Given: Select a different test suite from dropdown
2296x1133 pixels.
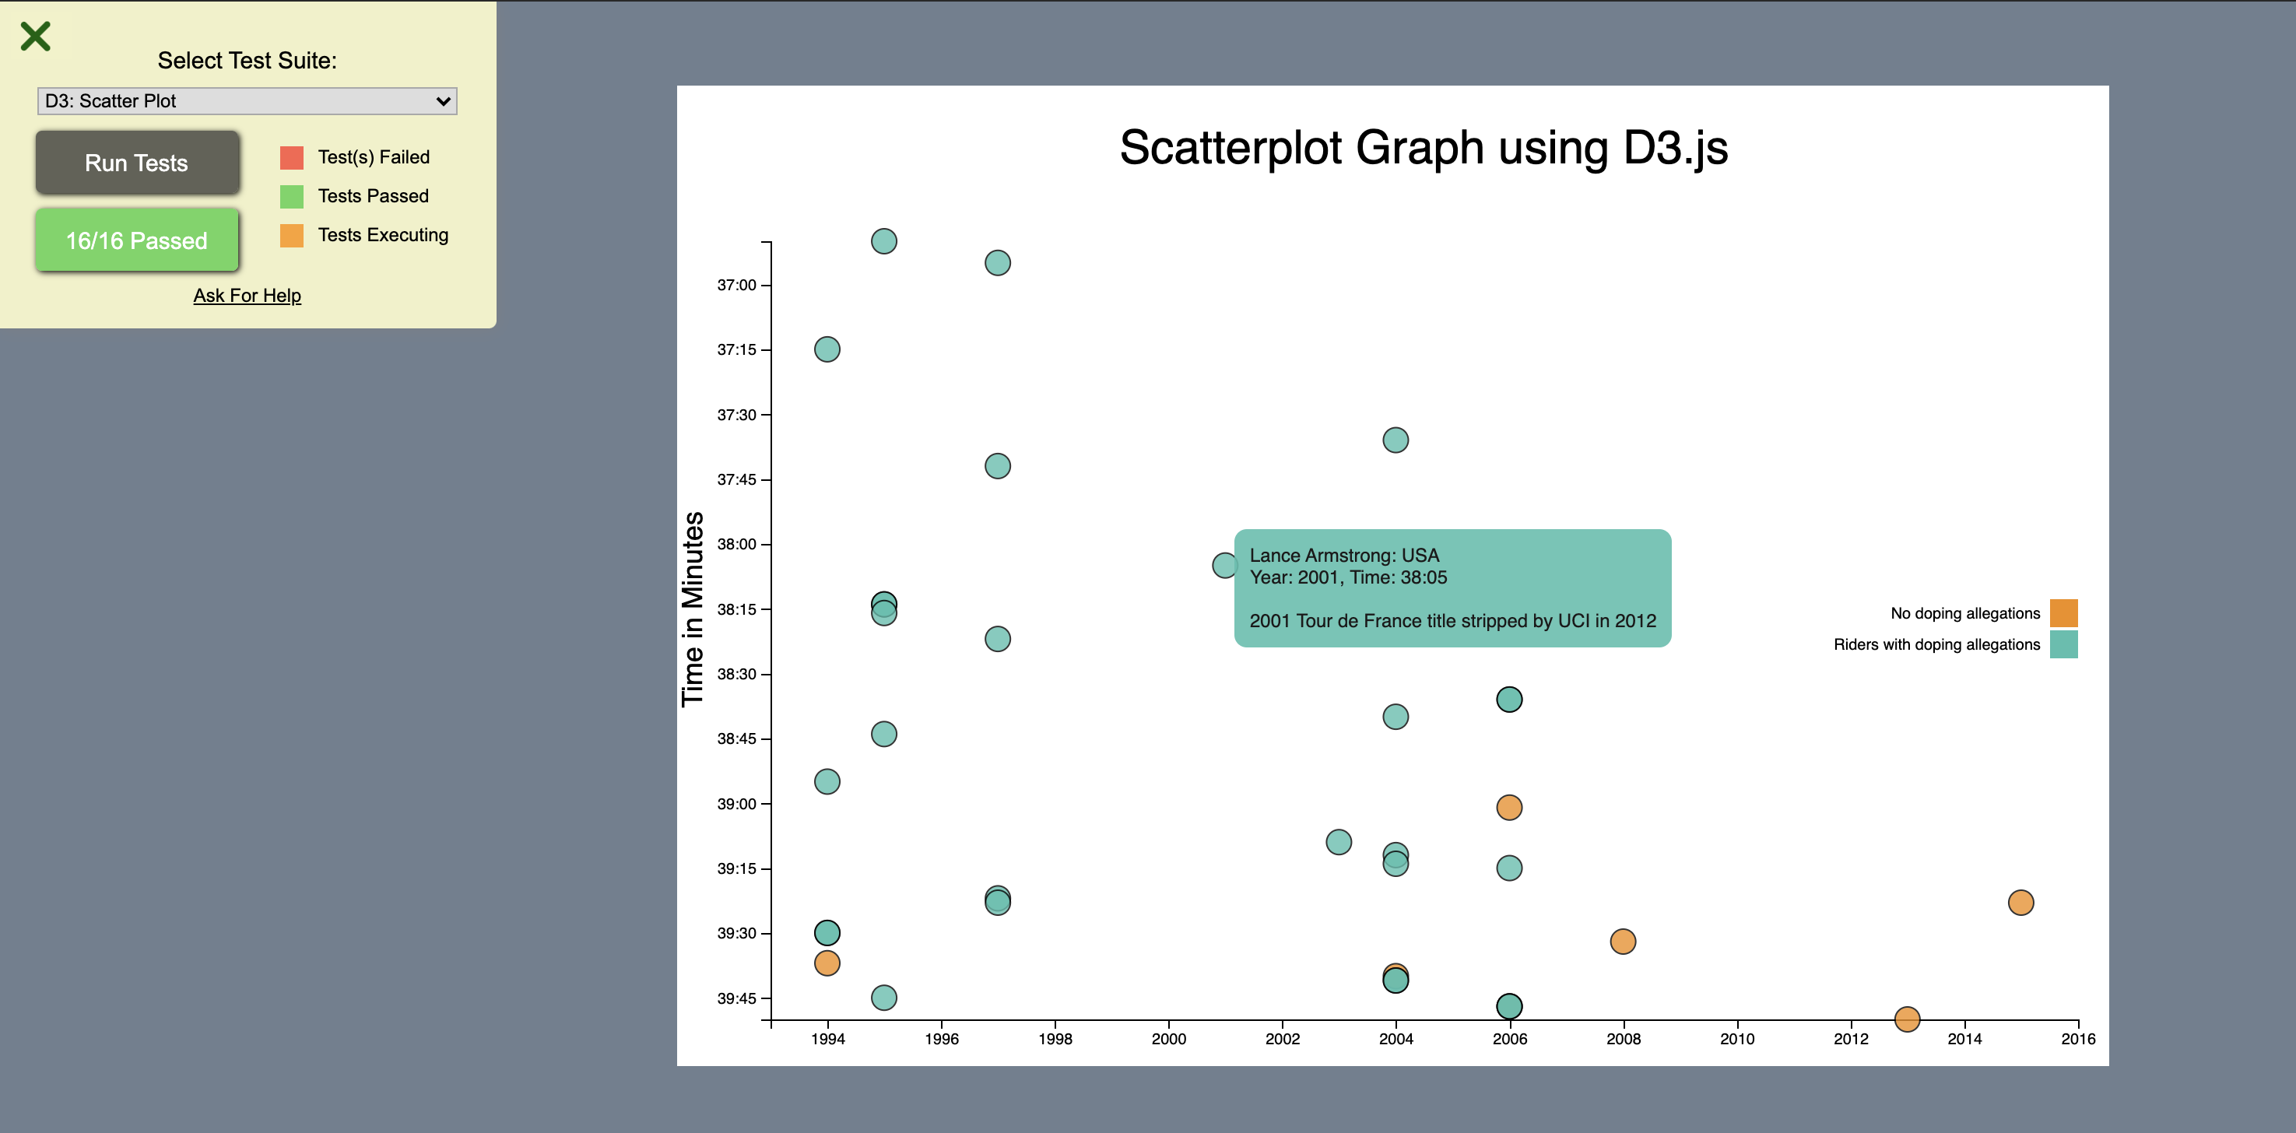Looking at the screenshot, I should (x=246, y=101).
